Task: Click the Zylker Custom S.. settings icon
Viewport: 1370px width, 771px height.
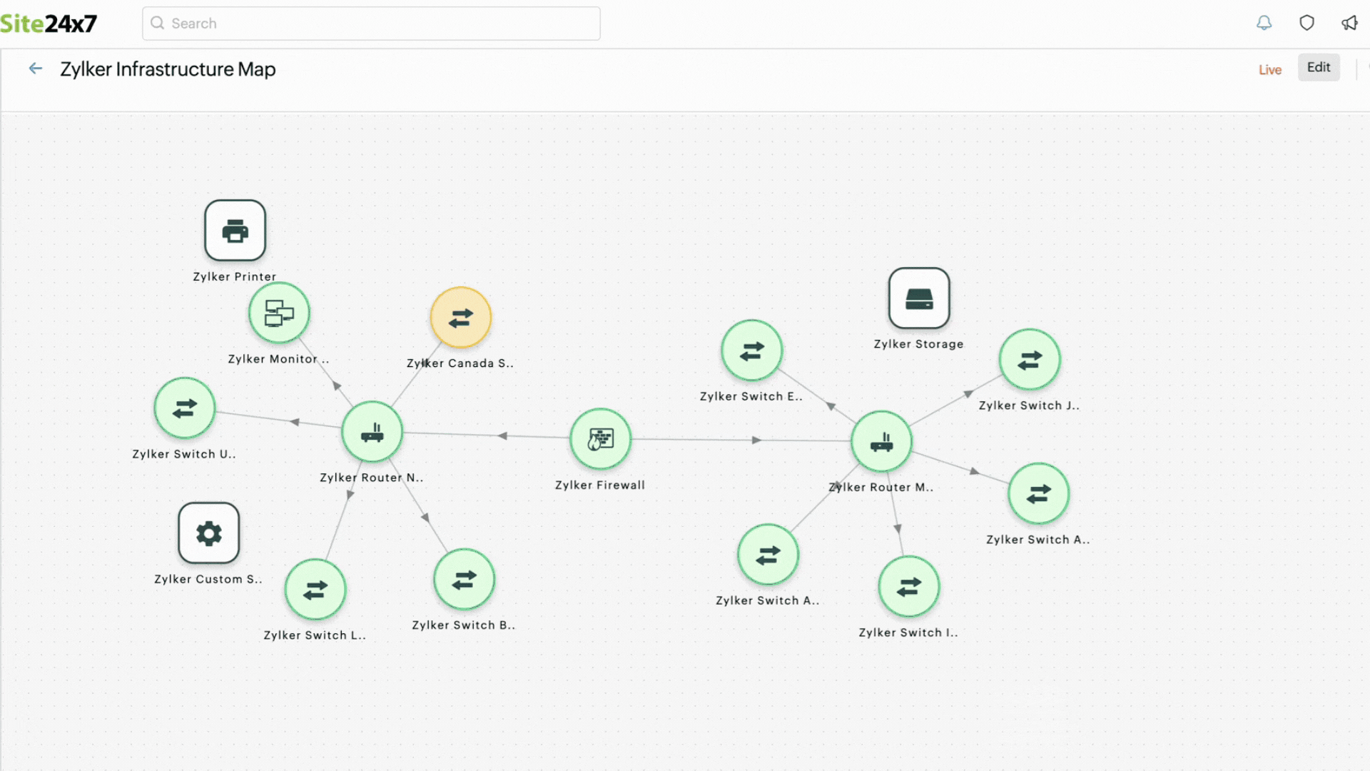Action: [208, 533]
